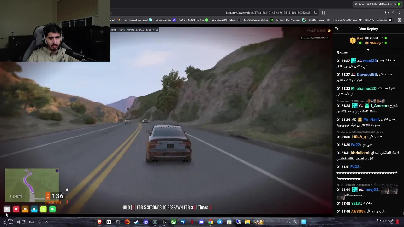Open chat user M_ohamed20 profile
This screenshot has height=227, width=404.
pos(364,89)
